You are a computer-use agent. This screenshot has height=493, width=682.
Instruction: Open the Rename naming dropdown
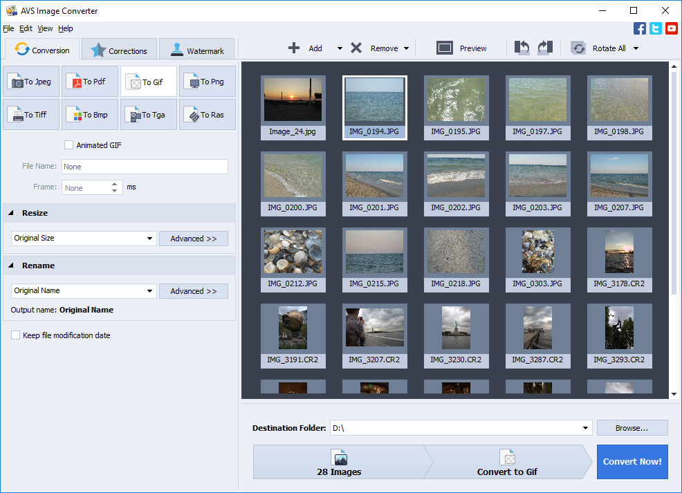(x=151, y=290)
